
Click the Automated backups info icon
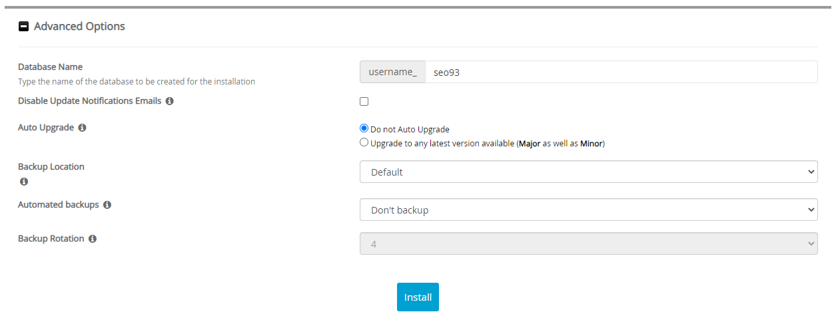tap(107, 205)
